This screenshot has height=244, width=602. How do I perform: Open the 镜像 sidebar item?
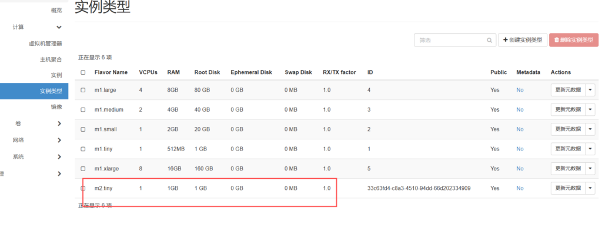pyautogui.click(x=56, y=107)
